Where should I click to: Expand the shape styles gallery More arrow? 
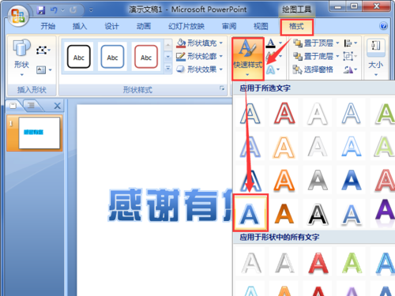pos(168,69)
